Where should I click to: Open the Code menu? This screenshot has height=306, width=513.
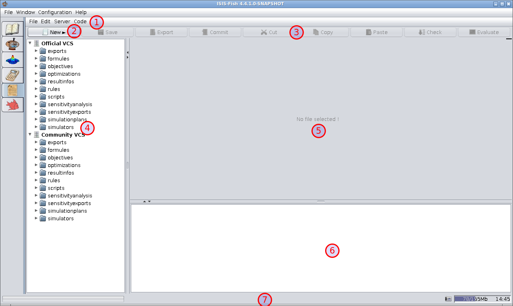(80, 21)
